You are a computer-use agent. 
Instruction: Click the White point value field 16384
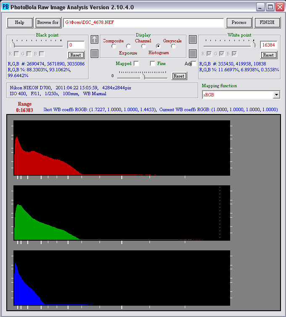click(269, 45)
